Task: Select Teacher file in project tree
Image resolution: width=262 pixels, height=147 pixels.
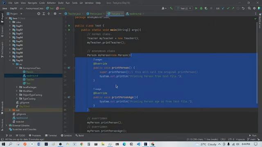Action: click(x=30, y=80)
